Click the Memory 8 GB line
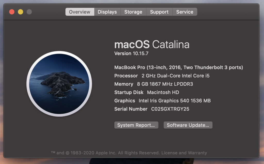 153,84
